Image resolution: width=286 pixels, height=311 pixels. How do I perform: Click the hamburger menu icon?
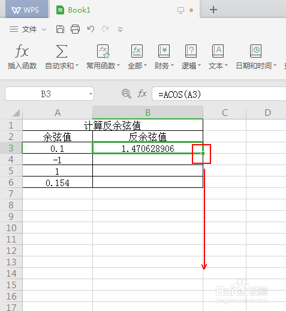[14, 29]
